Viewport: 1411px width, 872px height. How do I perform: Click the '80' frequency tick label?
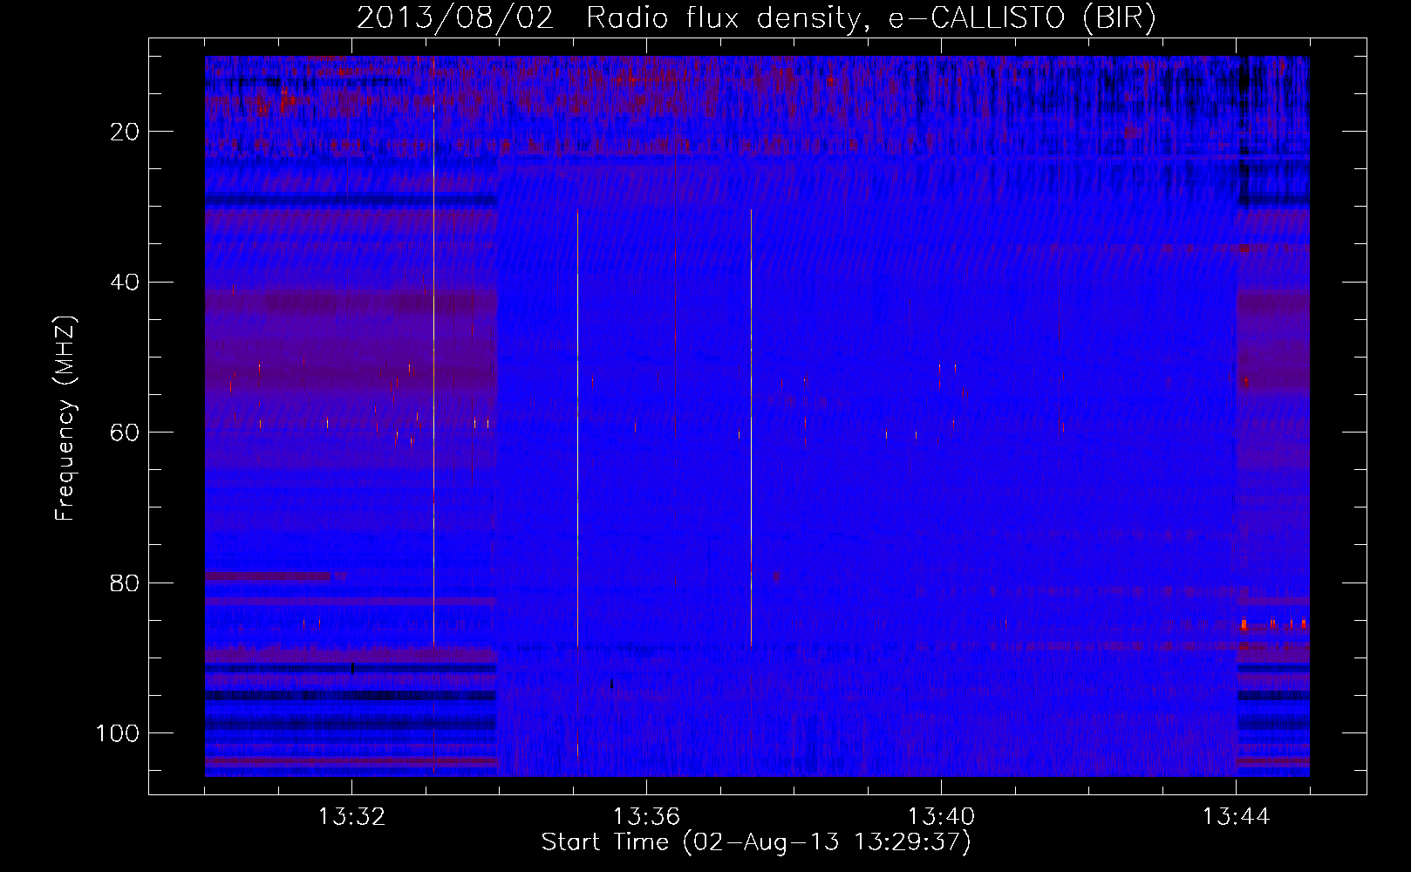click(x=125, y=583)
